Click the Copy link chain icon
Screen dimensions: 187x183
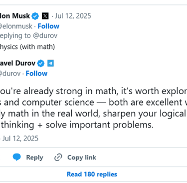pos(58,157)
